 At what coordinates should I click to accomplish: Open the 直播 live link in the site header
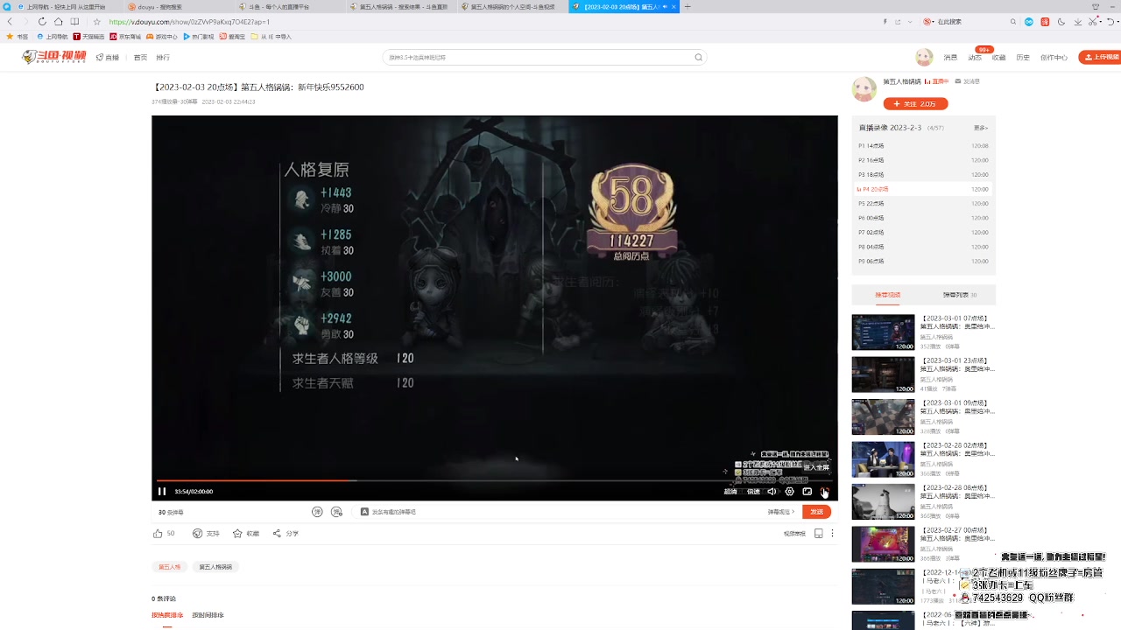point(108,57)
